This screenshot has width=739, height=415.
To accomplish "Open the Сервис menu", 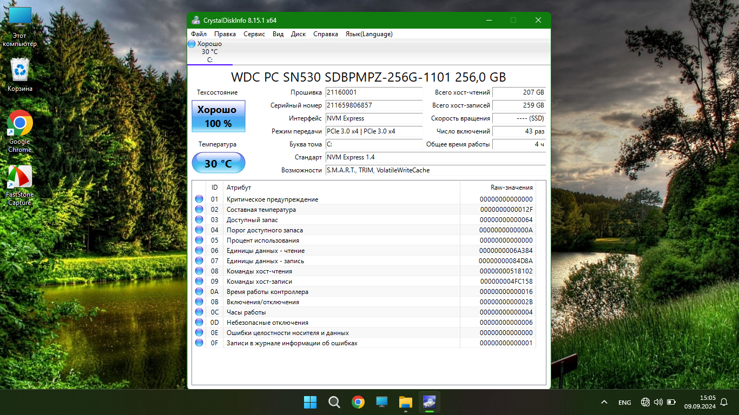I will (x=254, y=34).
